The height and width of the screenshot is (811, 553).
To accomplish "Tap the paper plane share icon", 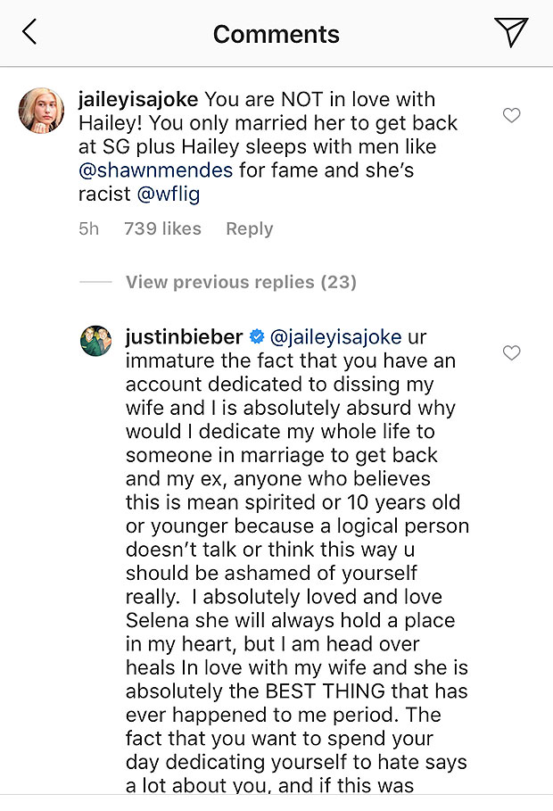I will coord(511,32).
